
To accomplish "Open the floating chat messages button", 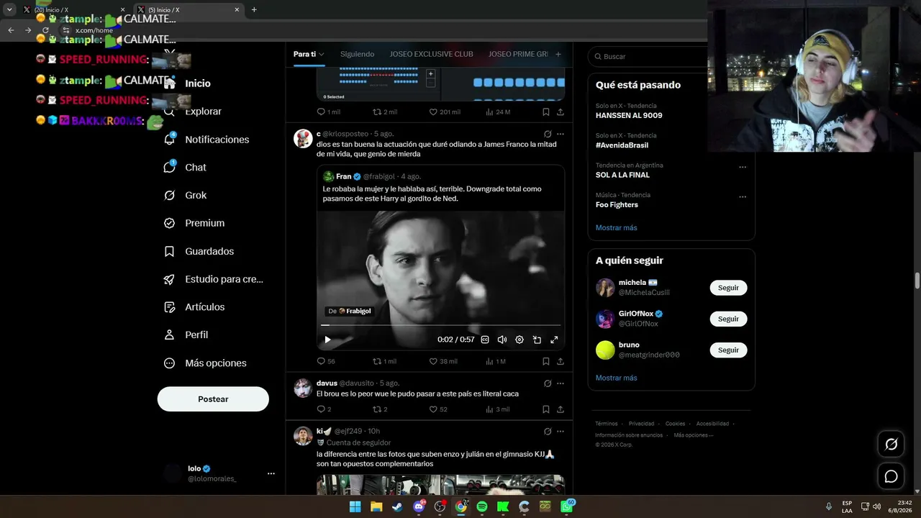I will 891,476.
